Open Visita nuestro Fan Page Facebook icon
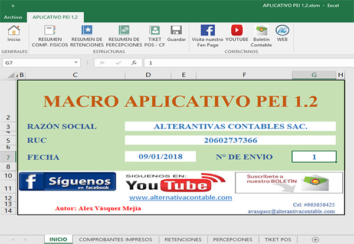The width and height of the screenshot is (354, 244). (208, 31)
